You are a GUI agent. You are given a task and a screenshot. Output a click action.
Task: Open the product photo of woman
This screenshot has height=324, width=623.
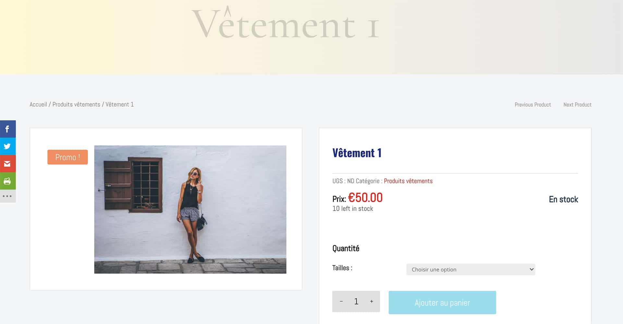tap(190, 209)
